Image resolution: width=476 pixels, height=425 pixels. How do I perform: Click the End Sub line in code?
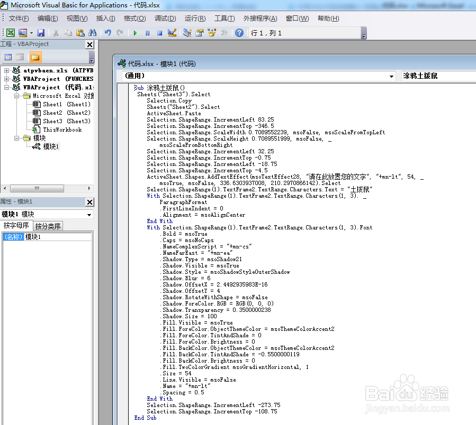tap(146, 418)
